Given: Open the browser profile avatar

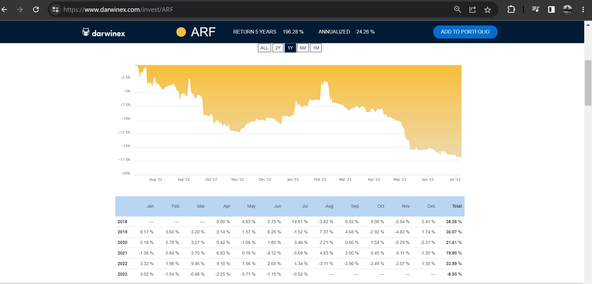Looking at the screenshot, I should pos(567,10).
